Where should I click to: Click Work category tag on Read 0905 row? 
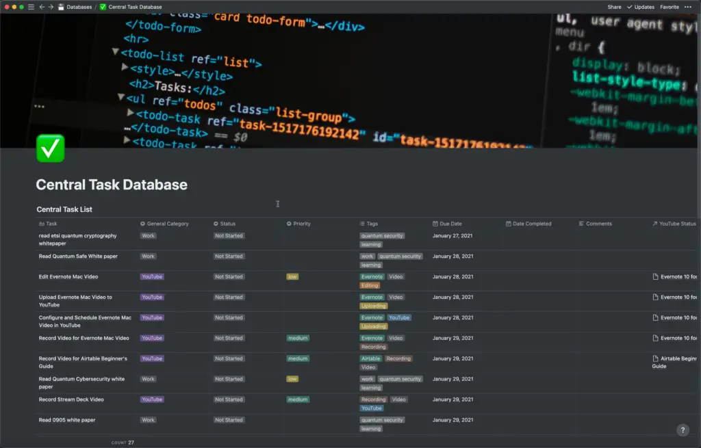[x=148, y=420]
